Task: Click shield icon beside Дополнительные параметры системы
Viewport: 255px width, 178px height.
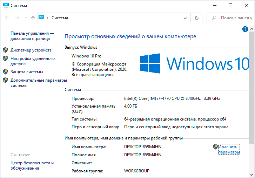Action: pos(5,80)
